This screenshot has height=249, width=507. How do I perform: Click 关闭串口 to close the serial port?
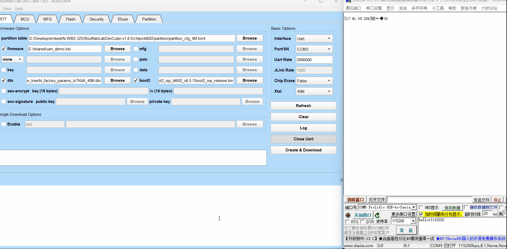[363, 215]
